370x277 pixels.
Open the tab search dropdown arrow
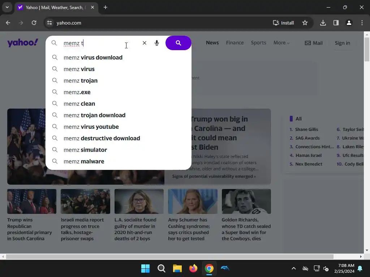click(x=7, y=7)
